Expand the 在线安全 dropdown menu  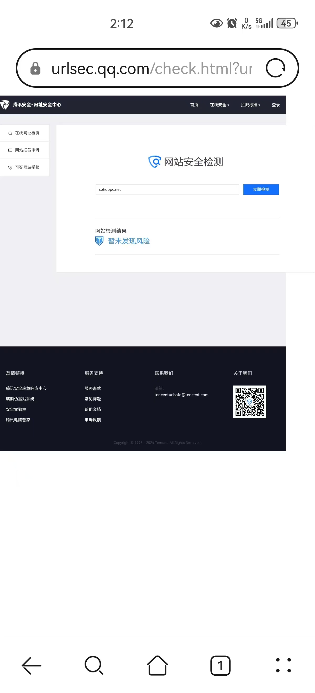(x=219, y=105)
